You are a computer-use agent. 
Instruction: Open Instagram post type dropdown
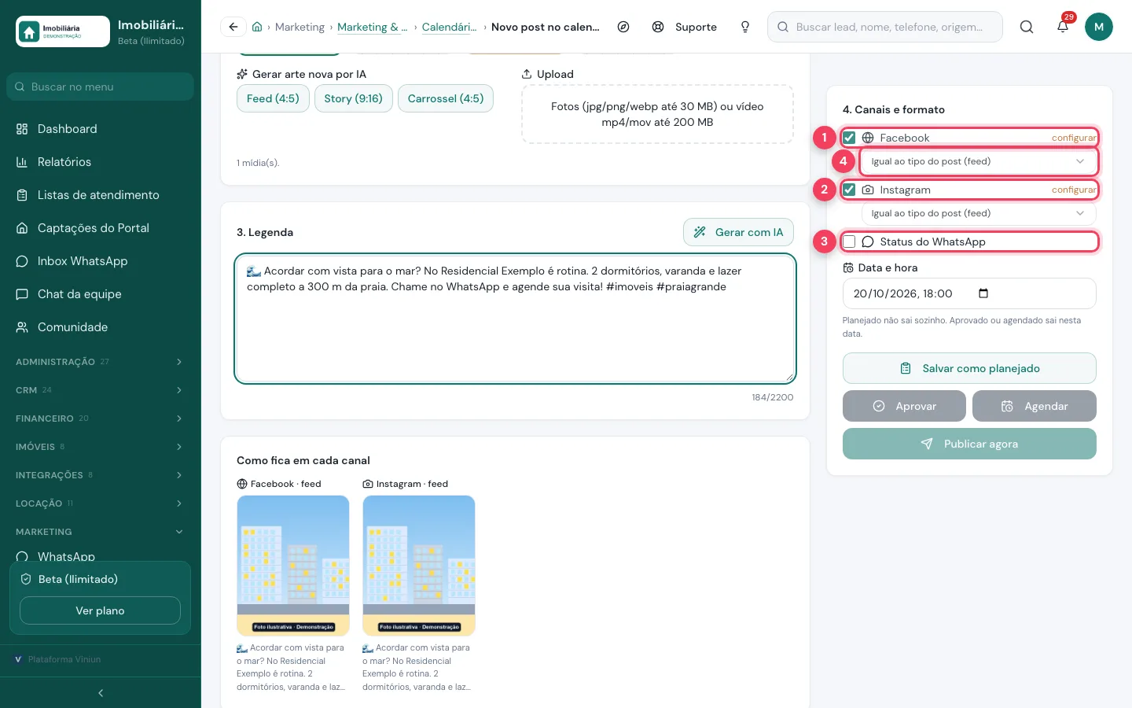pyautogui.click(x=979, y=213)
